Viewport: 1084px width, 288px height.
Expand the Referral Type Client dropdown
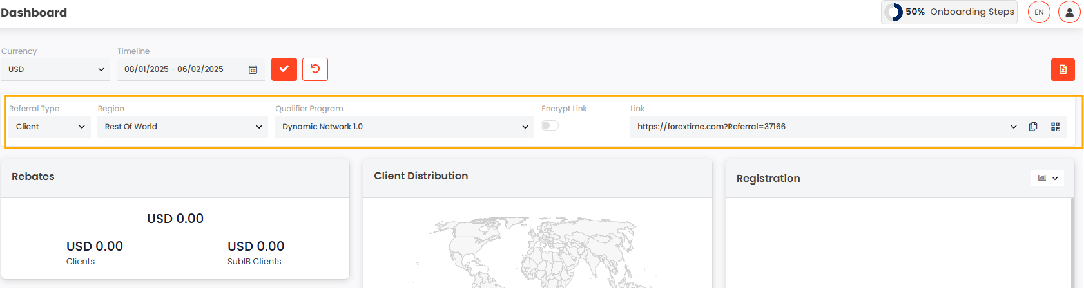[x=50, y=127]
